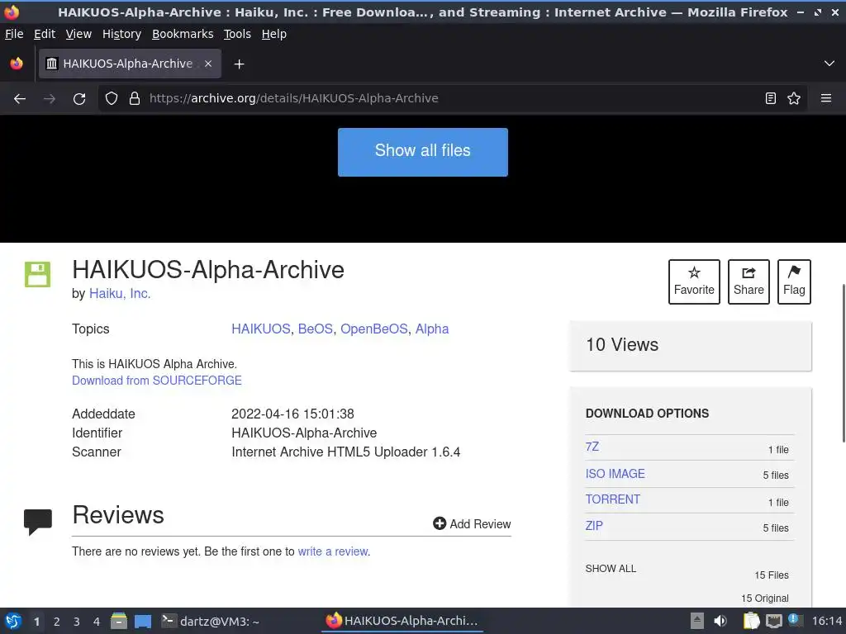The height and width of the screenshot is (634, 846).
Task: Open network status tray icon
Action: click(773, 621)
